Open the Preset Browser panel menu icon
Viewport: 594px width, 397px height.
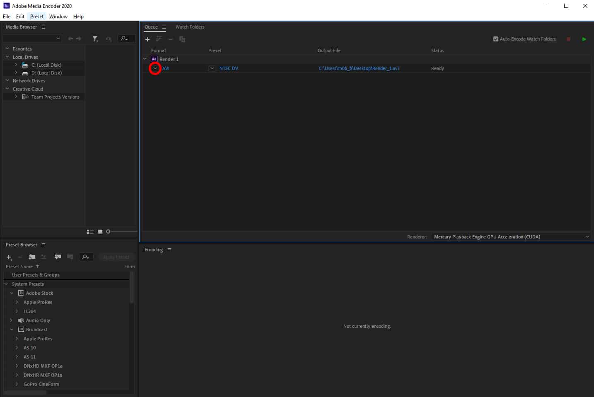tap(43, 245)
